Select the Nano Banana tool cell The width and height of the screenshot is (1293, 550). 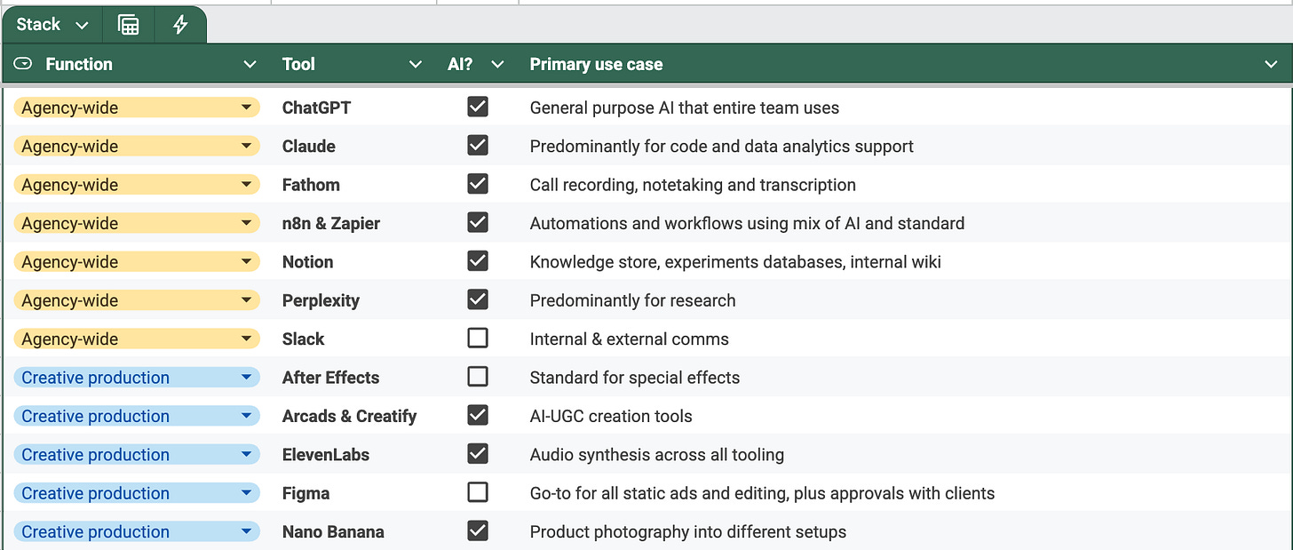click(353, 531)
